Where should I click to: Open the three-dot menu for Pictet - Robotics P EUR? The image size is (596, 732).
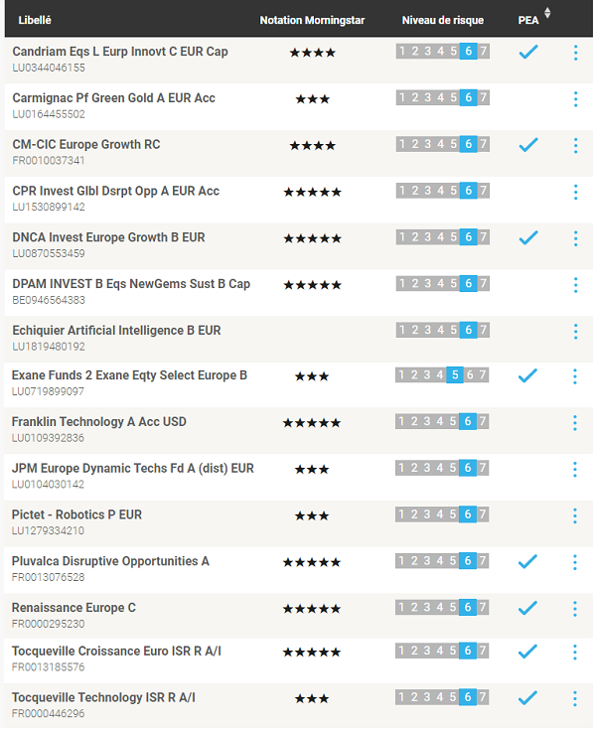click(574, 515)
